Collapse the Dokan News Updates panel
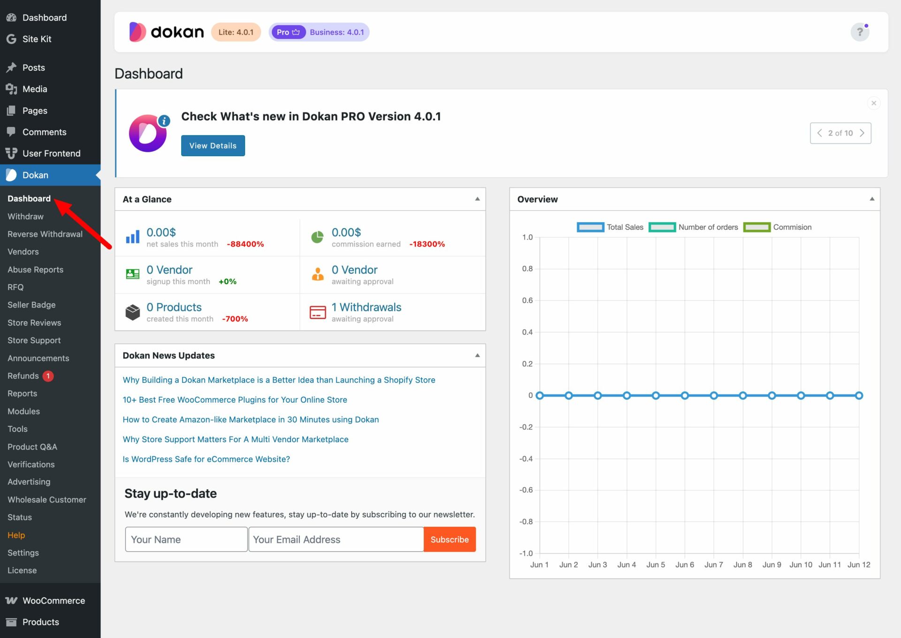 477,355
